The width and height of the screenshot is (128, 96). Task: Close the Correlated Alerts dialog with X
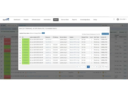pos(108,29)
